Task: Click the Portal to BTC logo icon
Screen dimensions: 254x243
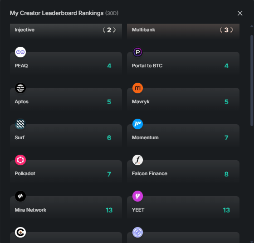Action: (137, 52)
